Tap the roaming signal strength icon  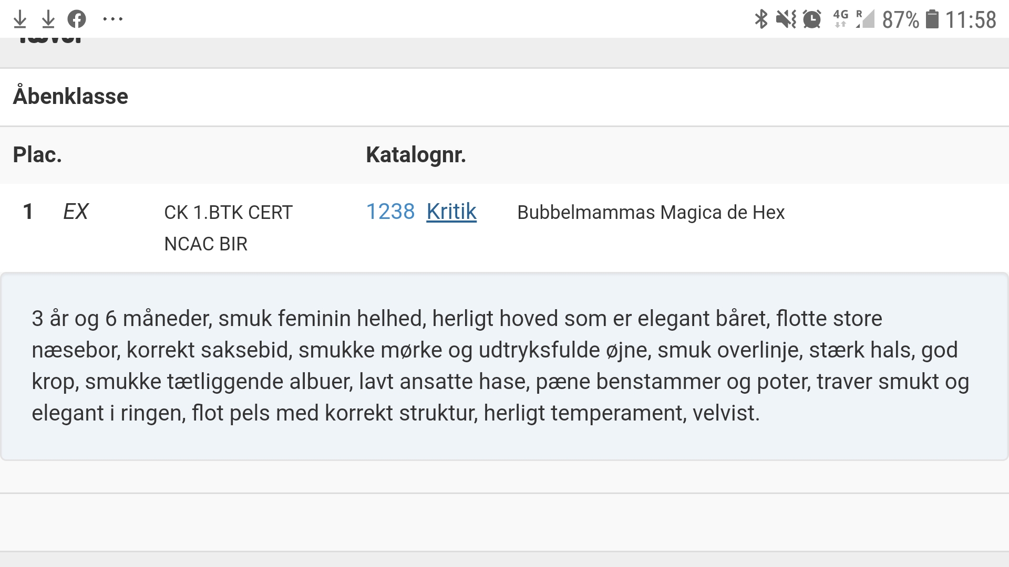[865, 19]
